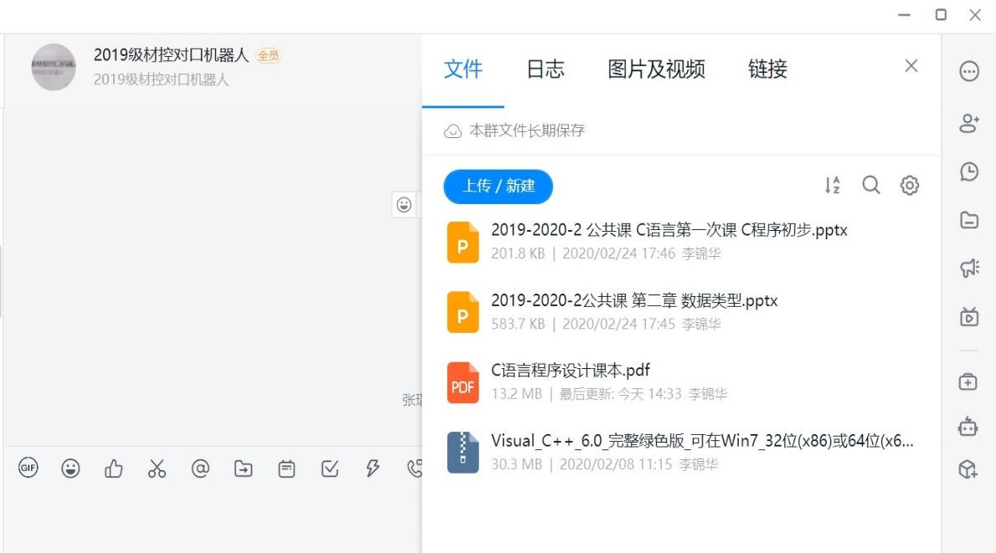Click the group files folder icon in sidebar
996x553 pixels.
coord(969,220)
